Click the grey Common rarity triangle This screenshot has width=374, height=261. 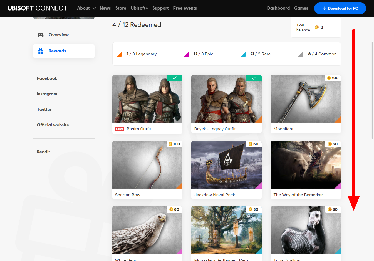click(301, 54)
